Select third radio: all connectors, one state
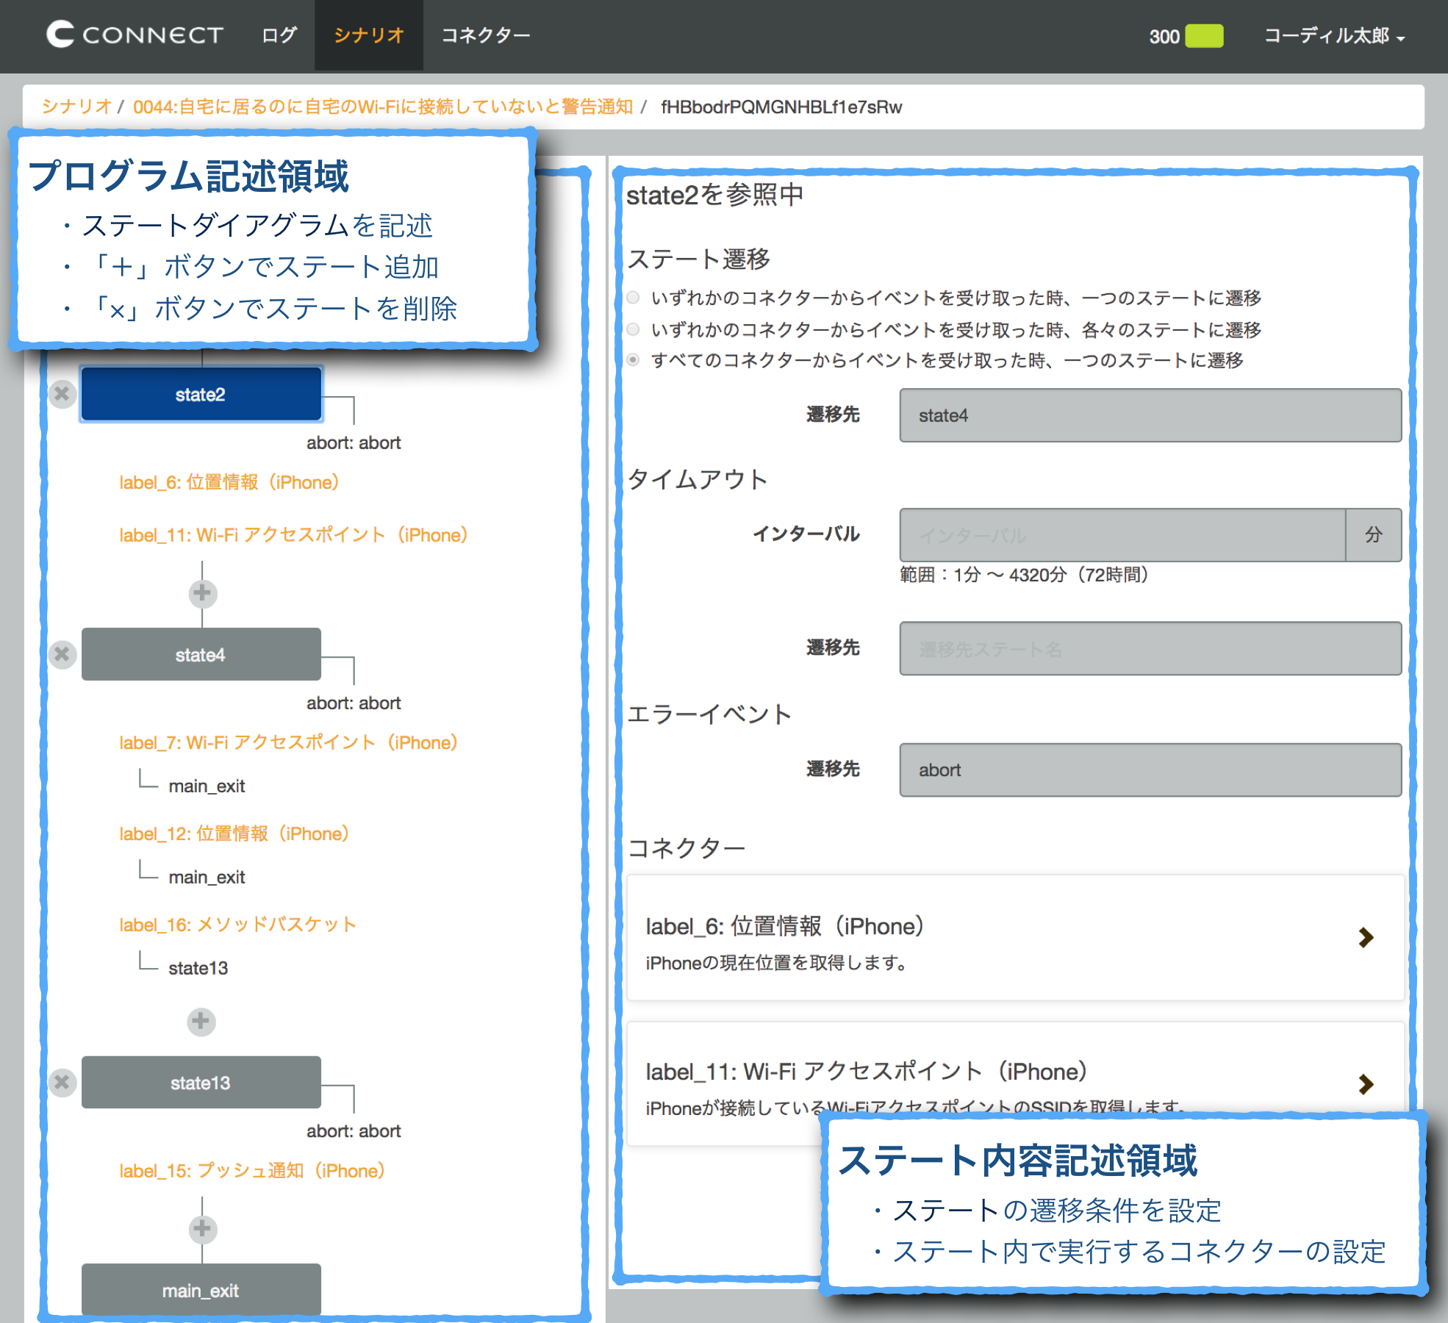 pyautogui.click(x=633, y=360)
